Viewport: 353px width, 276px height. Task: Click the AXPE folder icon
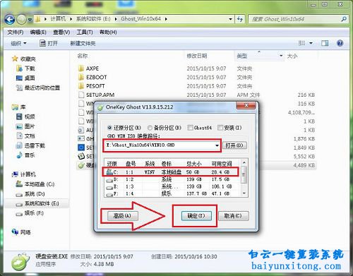(x=81, y=68)
